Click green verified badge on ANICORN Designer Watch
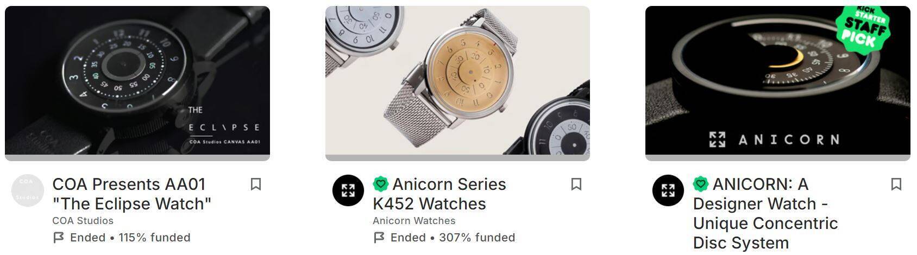Screen dimensions: 917x255 701,184
